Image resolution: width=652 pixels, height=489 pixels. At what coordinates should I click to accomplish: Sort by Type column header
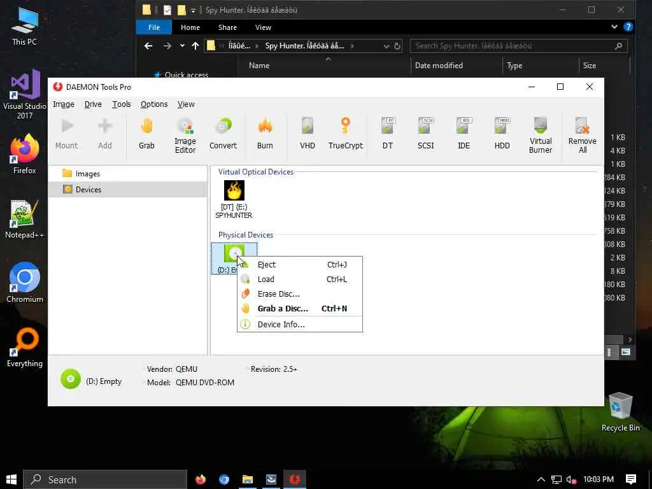tap(514, 66)
